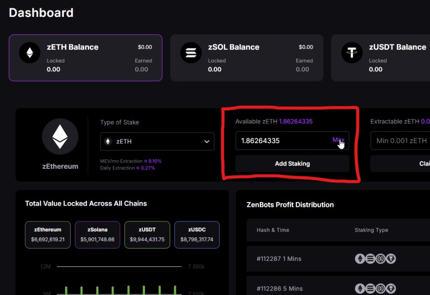Select the zUSDC total value locked tab
This screenshot has height=295, width=430.
[197, 235]
